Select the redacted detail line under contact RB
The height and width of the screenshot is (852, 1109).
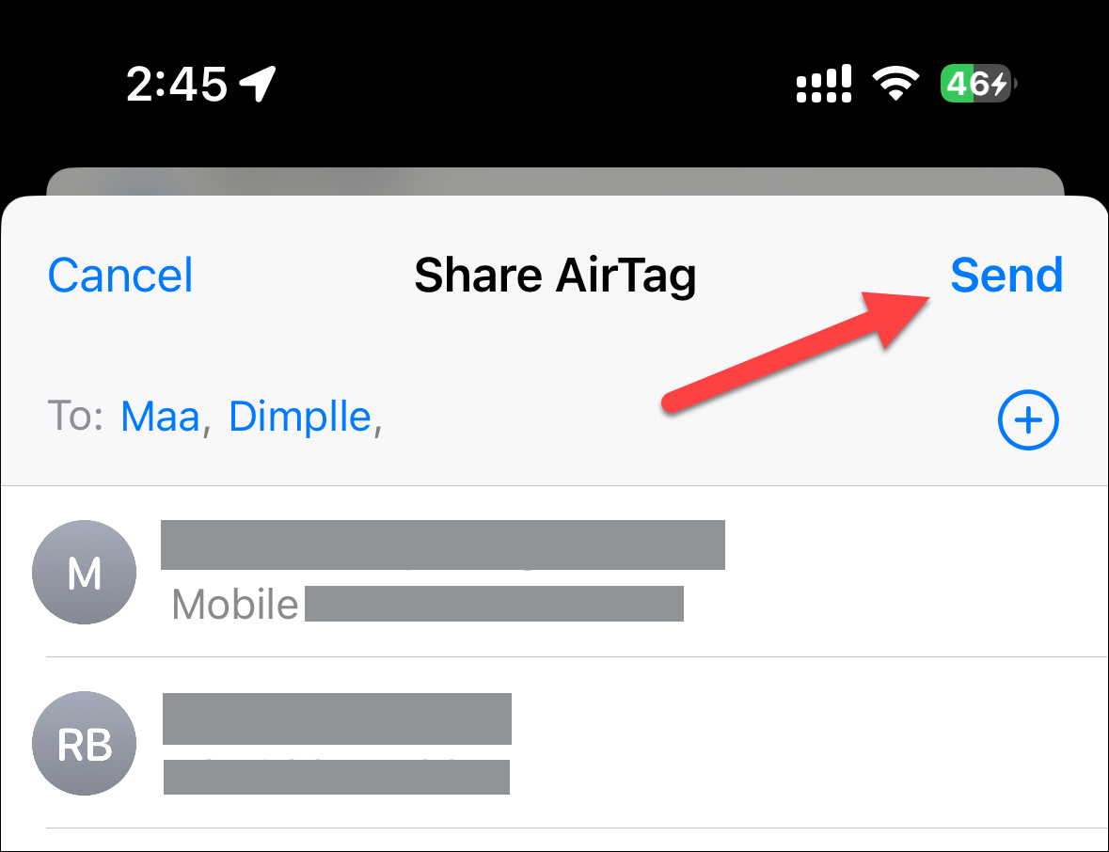[337, 777]
